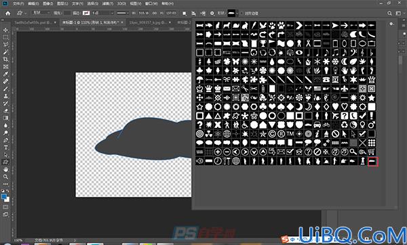Open the 窗口 (Window) menu
Viewport: 407px width, 245px height.
(151, 3)
